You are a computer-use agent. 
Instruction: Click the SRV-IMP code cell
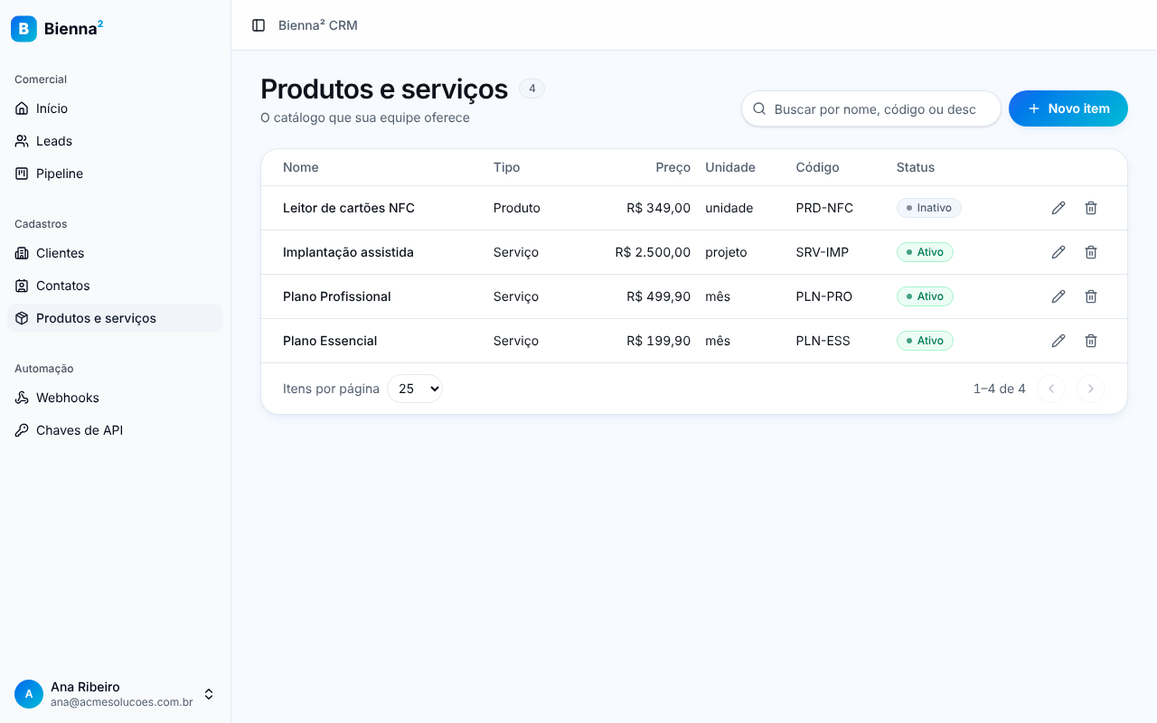coord(823,252)
